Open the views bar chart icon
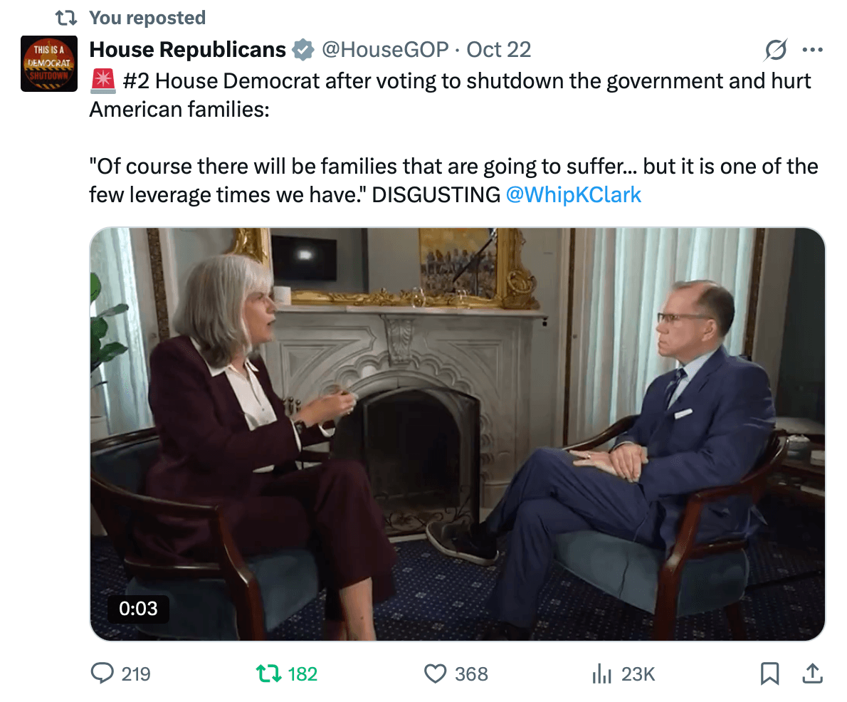This screenshot has height=702, width=847. (602, 674)
